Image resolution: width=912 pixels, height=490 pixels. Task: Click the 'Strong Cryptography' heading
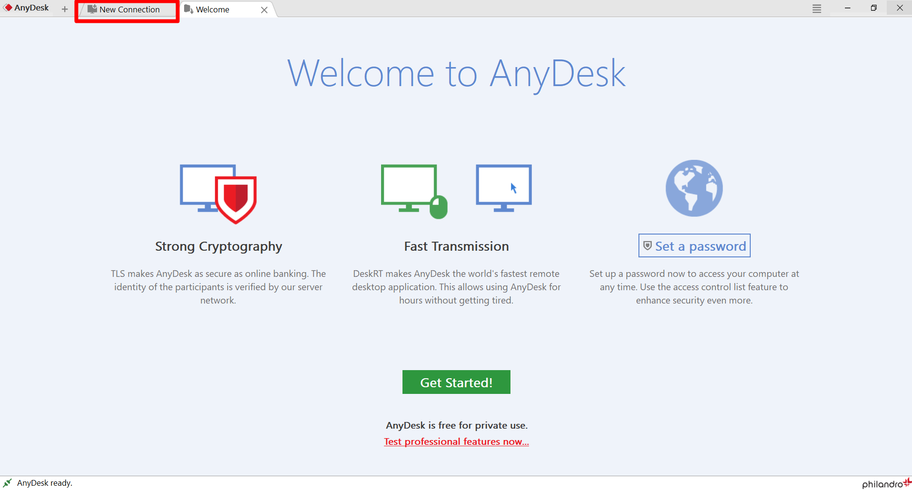tap(218, 246)
